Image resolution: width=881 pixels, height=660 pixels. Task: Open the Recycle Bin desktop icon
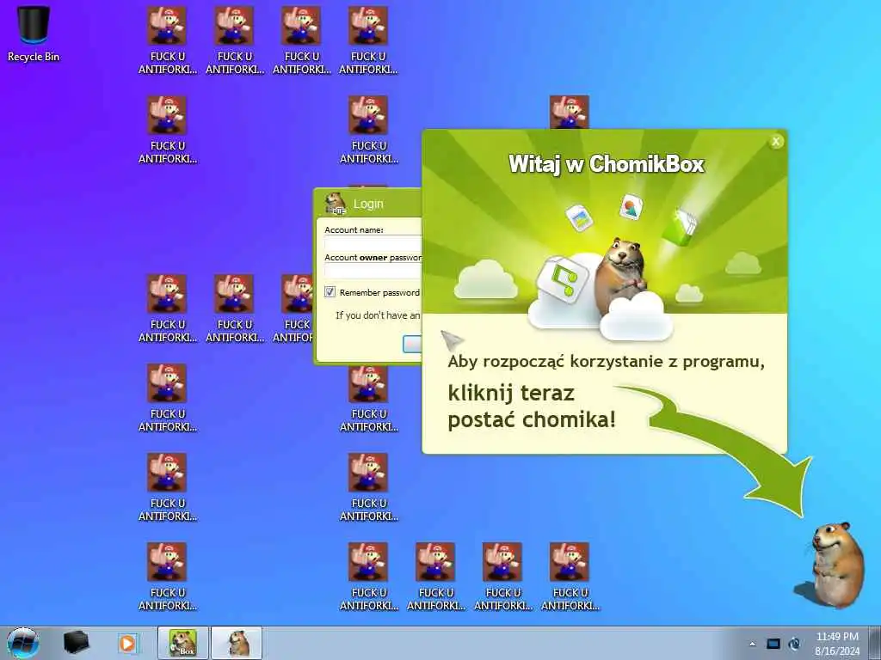[34, 33]
